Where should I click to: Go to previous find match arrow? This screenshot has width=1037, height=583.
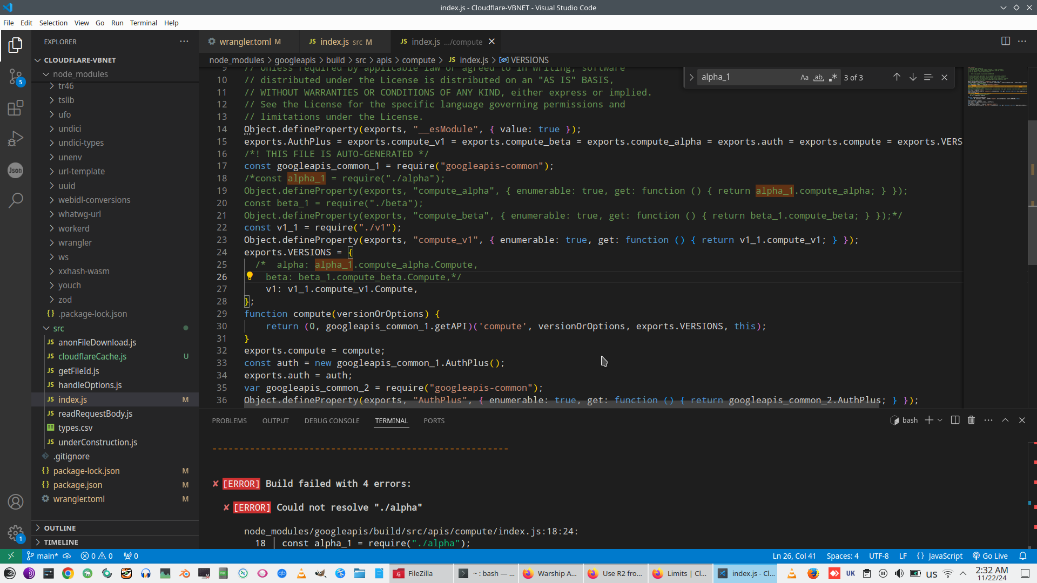tap(897, 77)
